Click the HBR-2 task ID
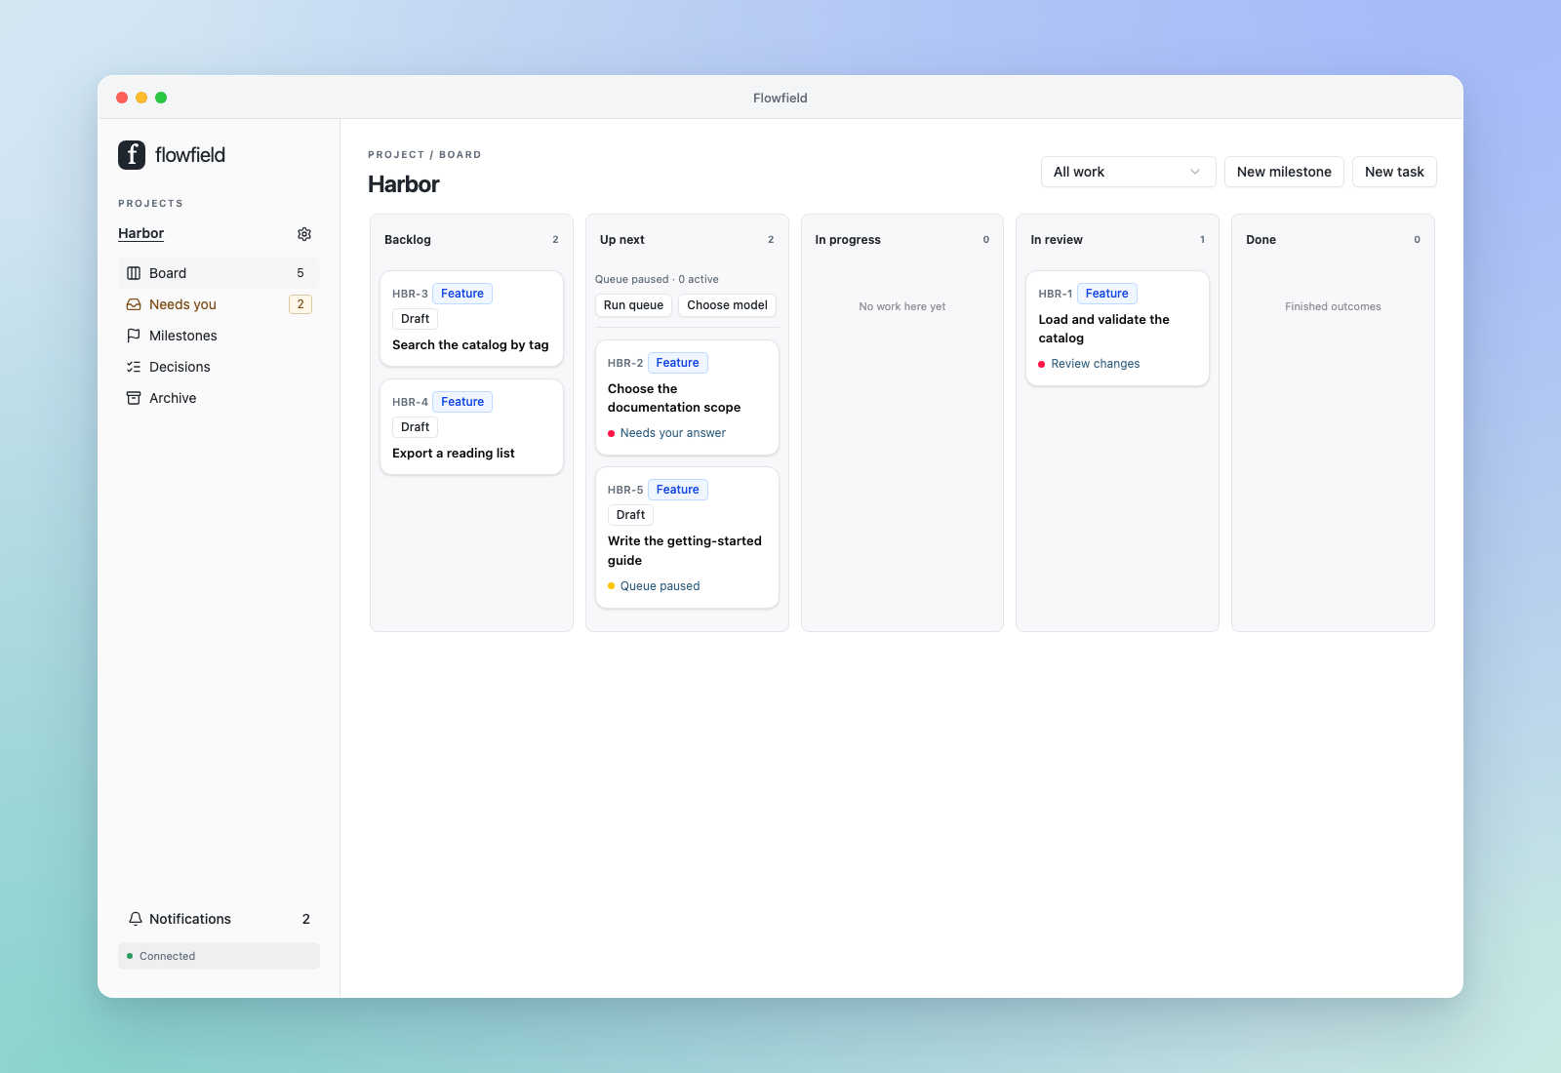Image resolution: width=1561 pixels, height=1073 pixels. pos(625,363)
